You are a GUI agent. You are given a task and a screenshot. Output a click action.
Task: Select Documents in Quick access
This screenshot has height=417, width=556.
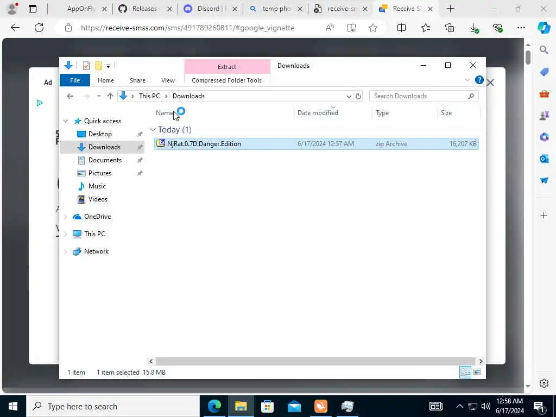[105, 160]
